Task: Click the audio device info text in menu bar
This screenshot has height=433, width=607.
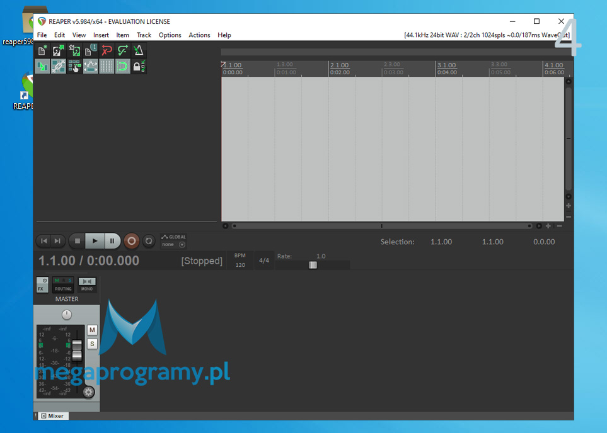Action: 487,35
